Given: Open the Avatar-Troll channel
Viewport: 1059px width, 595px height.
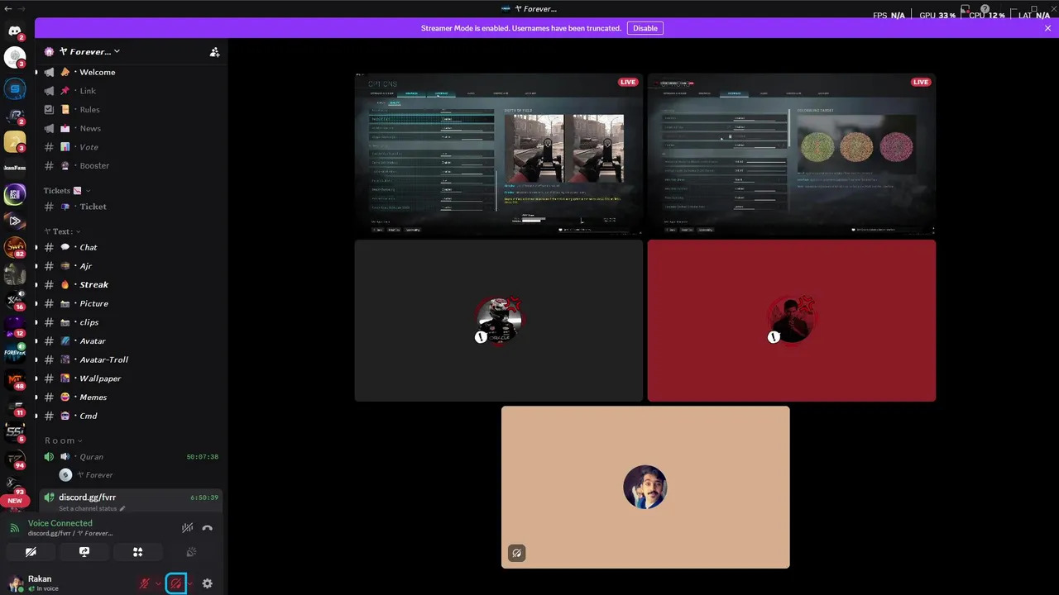Looking at the screenshot, I should point(130,359).
